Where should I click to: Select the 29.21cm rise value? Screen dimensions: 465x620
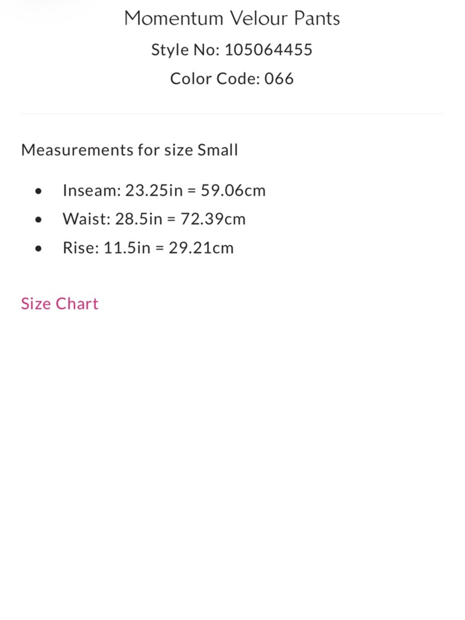click(201, 248)
